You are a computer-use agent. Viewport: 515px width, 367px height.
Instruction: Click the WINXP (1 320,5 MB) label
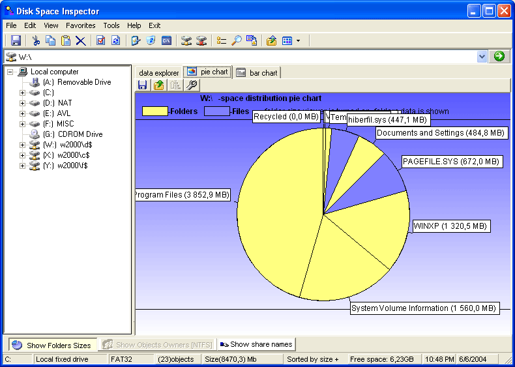click(x=452, y=226)
